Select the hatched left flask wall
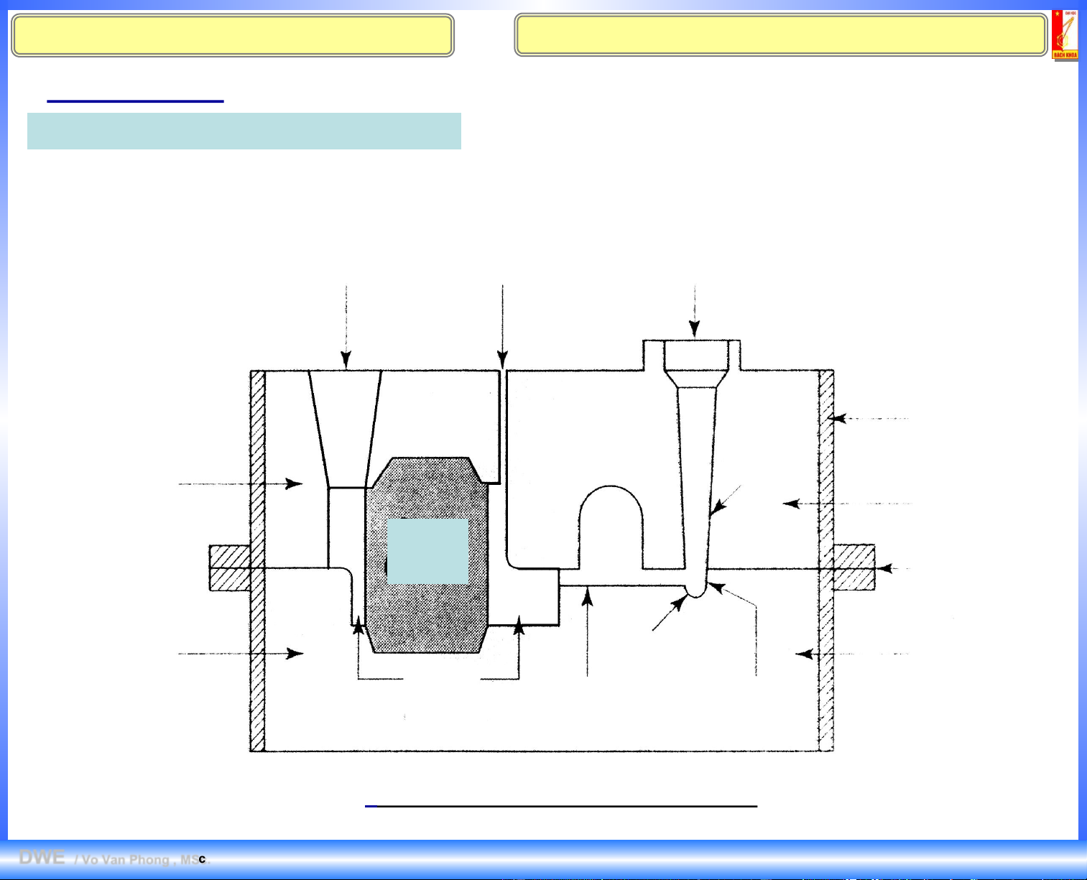1087x880 pixels. point(257,560)
